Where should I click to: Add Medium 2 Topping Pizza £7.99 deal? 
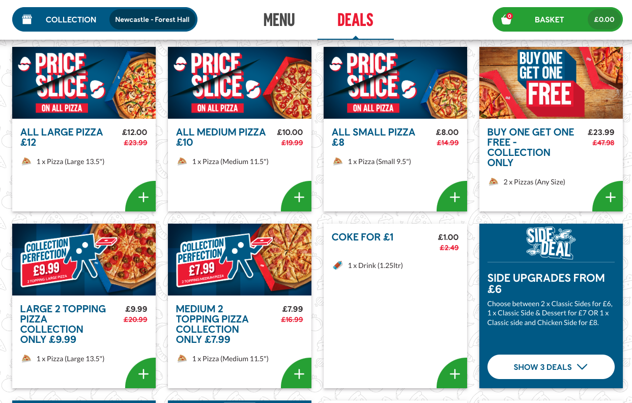coord(299,374)
